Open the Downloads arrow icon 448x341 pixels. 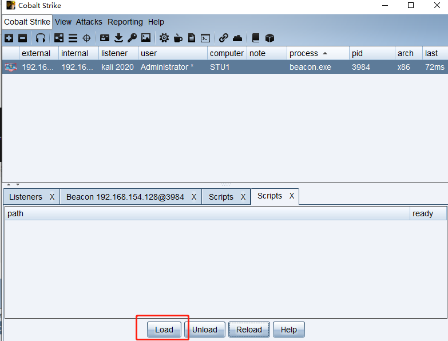point(118,38)
